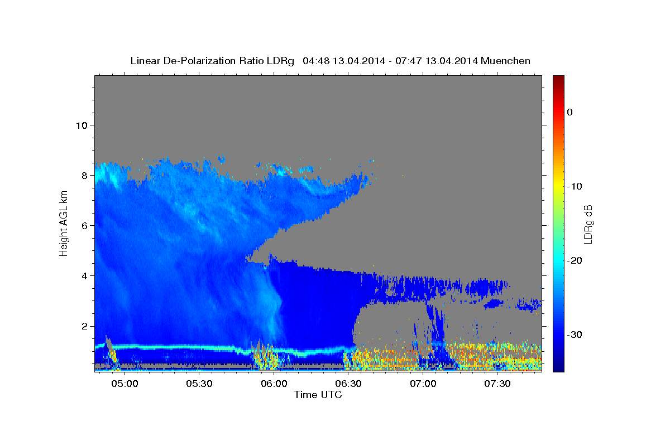Click the 07:30 time tick label
Viewport: 670px width, 446px height.
[498, 384]
